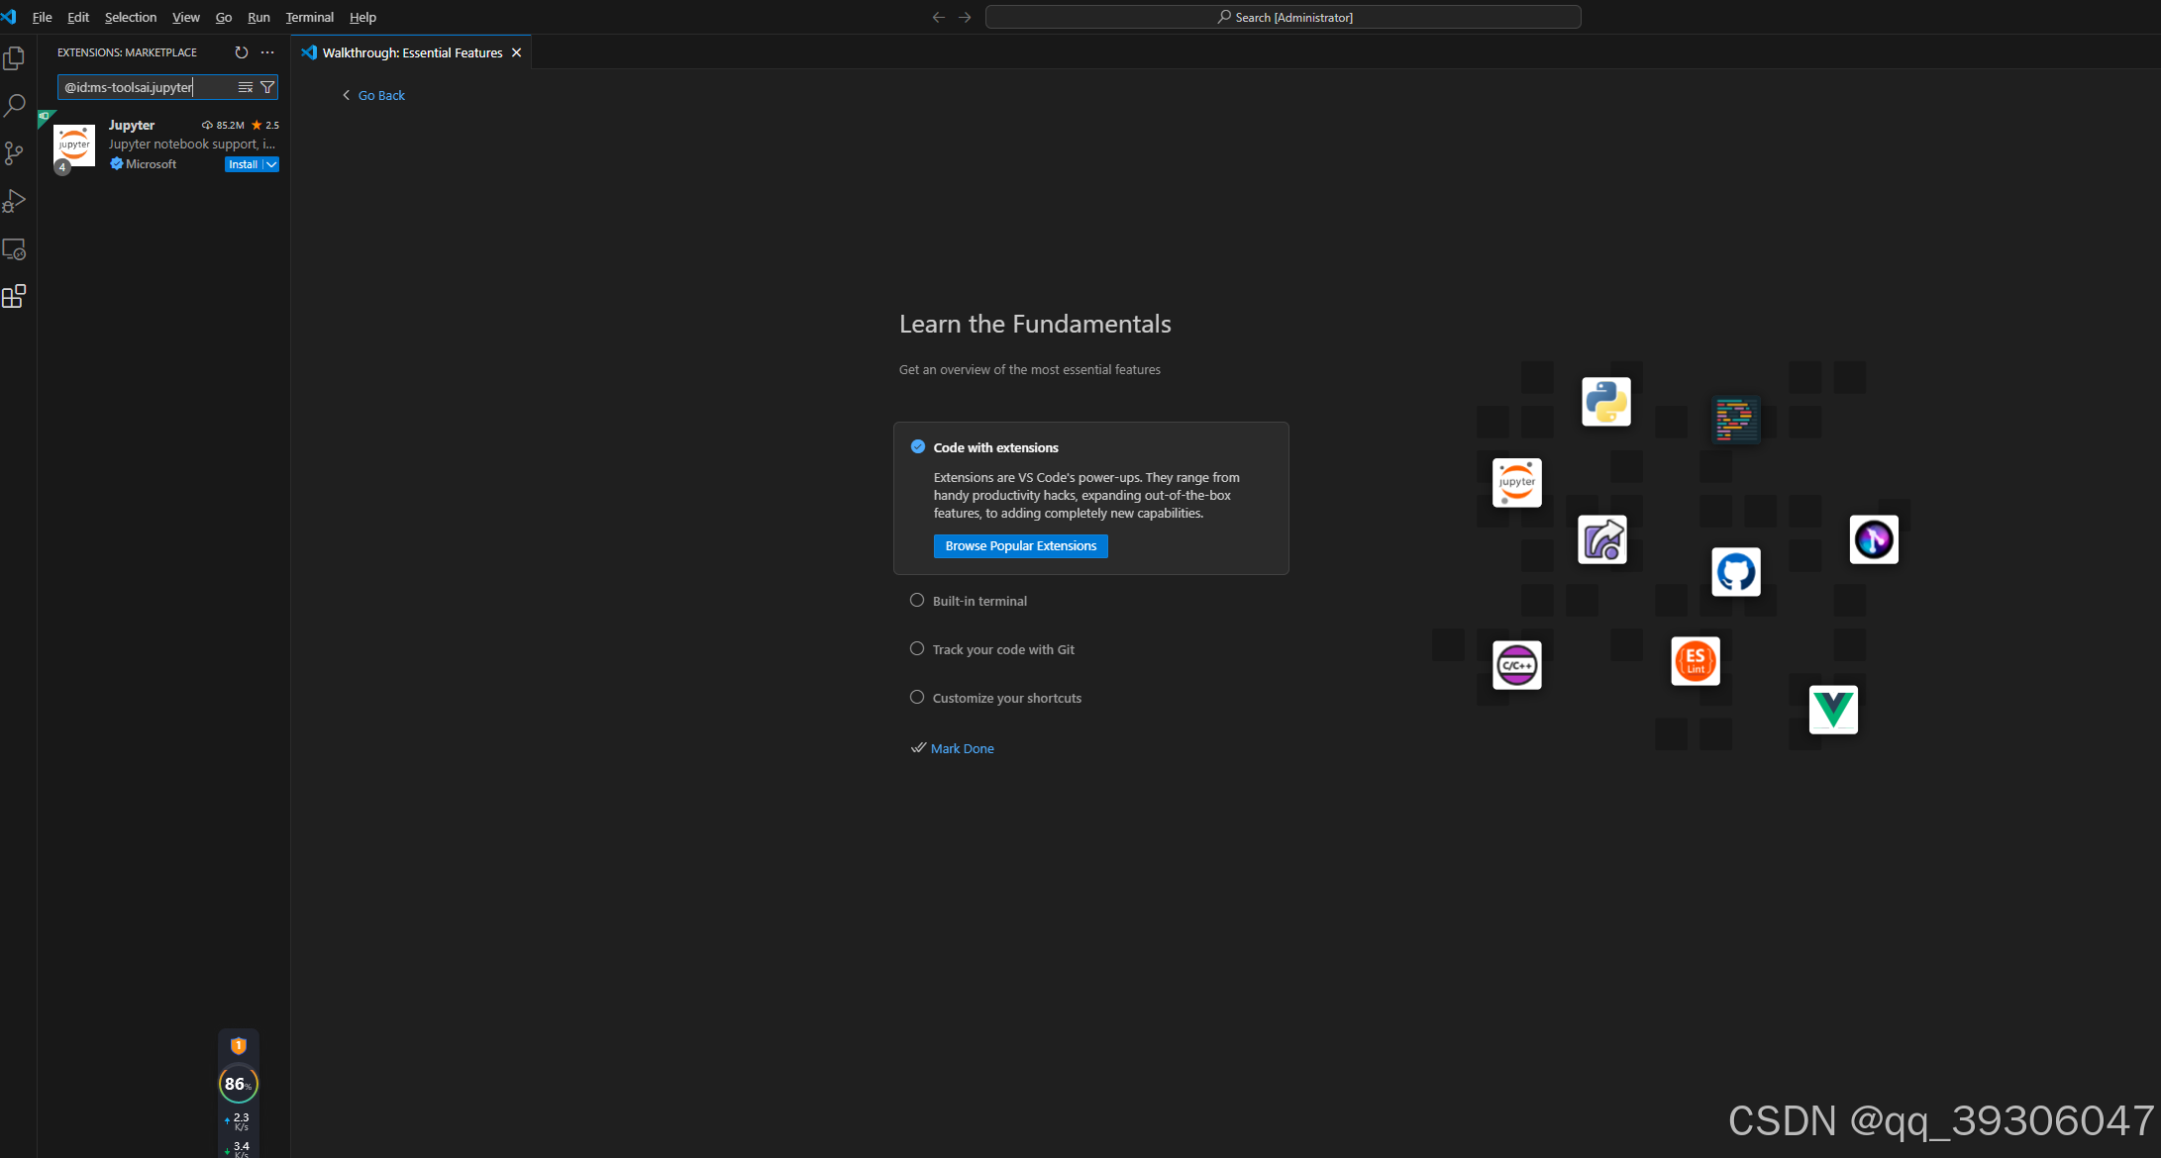Open the File menu
Image resolution: width=2161 pixels, height=1158 pixels.
pyautogui.click(x=42, y=17)
